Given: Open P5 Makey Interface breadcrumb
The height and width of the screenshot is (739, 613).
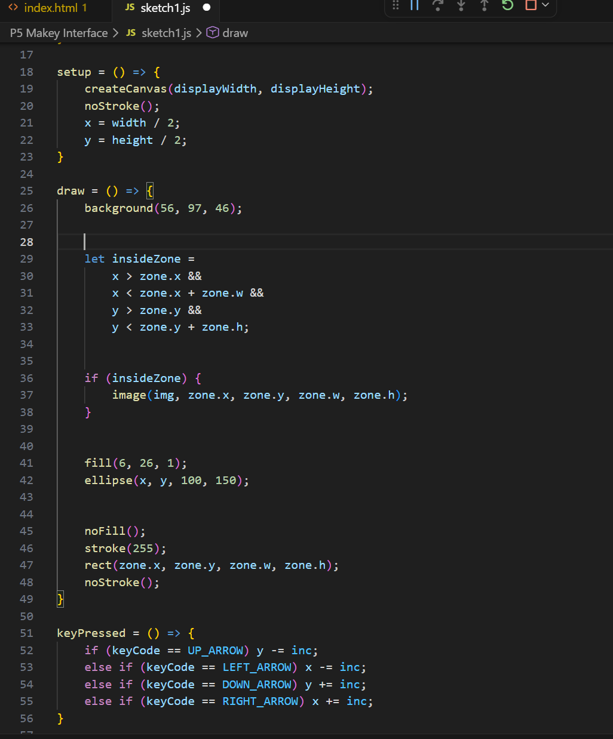Looking at the screenshot, I should point(59,33).
